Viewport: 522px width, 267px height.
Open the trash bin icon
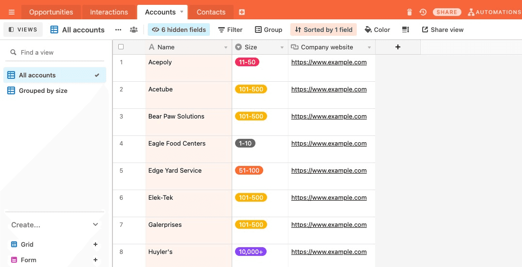[x=410, y=12]
